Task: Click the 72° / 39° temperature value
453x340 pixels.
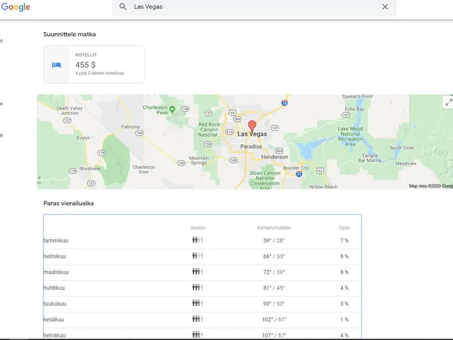Action: point(274,272)
